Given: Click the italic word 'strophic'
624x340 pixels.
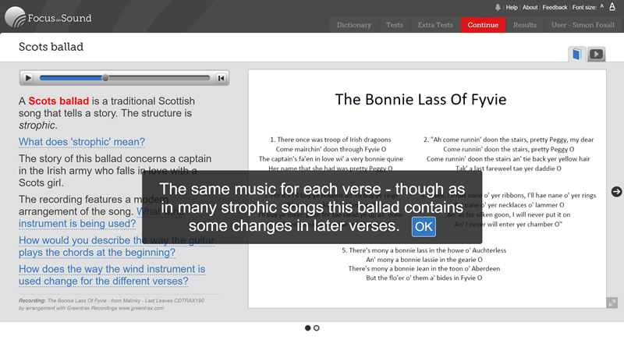Looking at the screenshot, I should point(37,126).
